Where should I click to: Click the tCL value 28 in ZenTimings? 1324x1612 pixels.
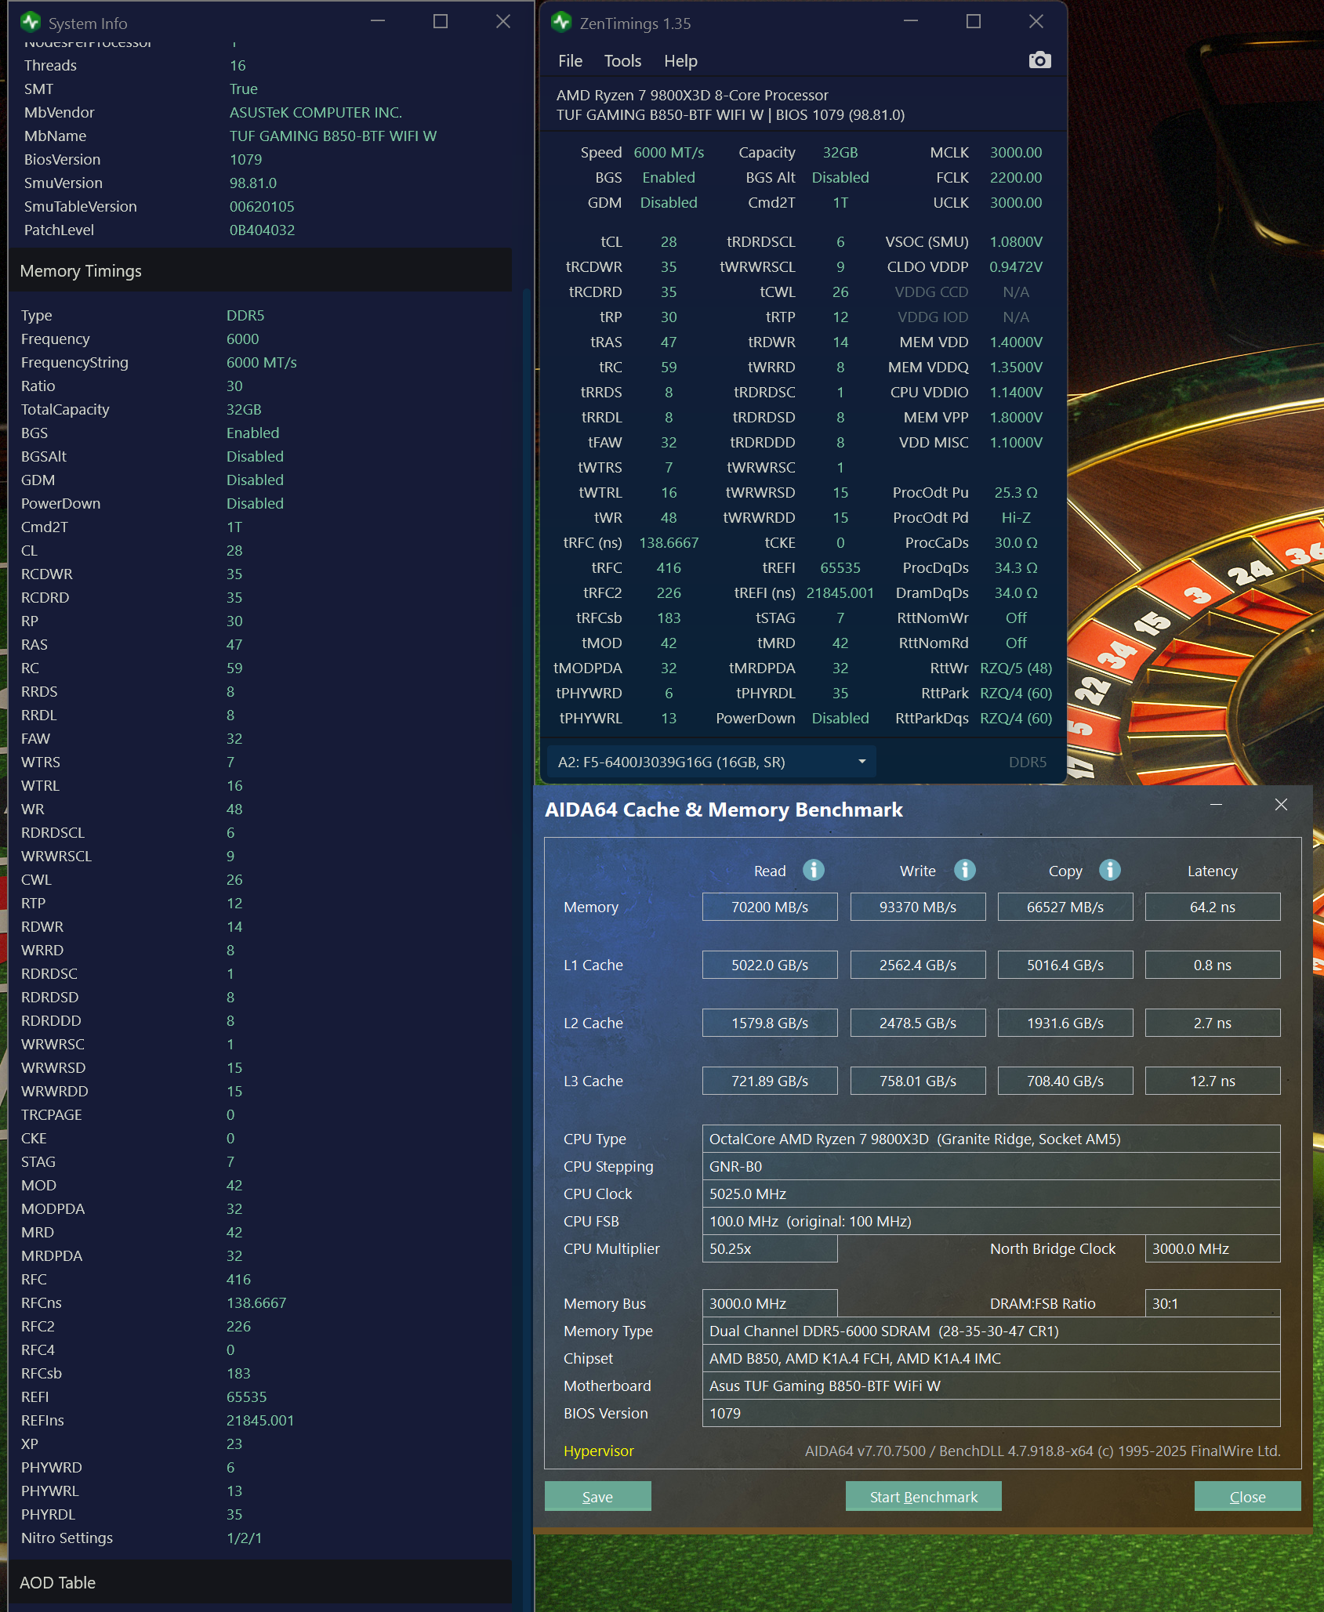[x=669, y=241]
